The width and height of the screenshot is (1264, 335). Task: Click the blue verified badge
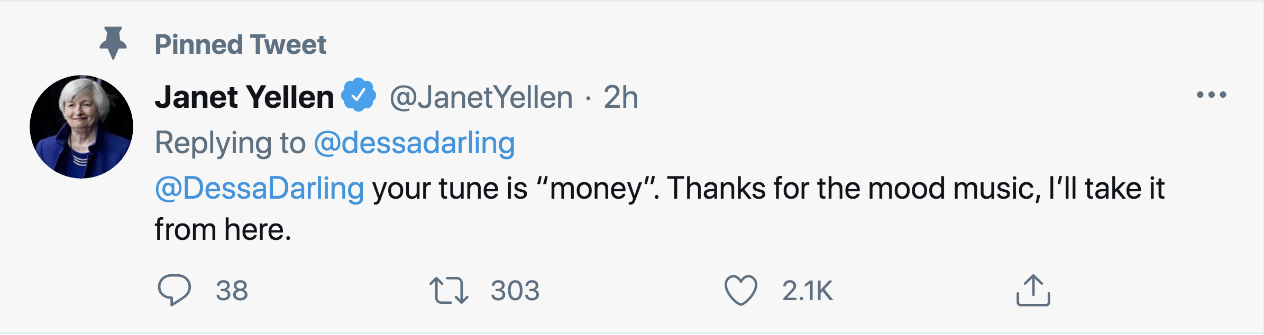click(x=358, y=95)
